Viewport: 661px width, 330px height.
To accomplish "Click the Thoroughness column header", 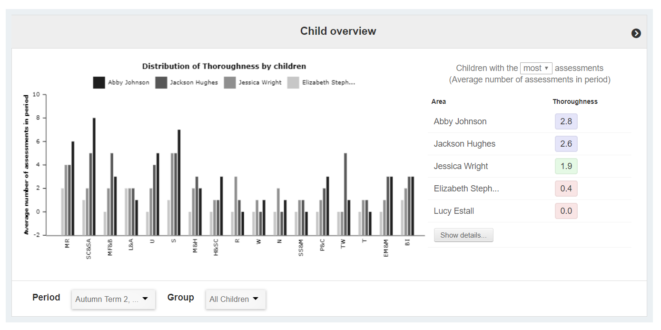I will tap(575, 101).
